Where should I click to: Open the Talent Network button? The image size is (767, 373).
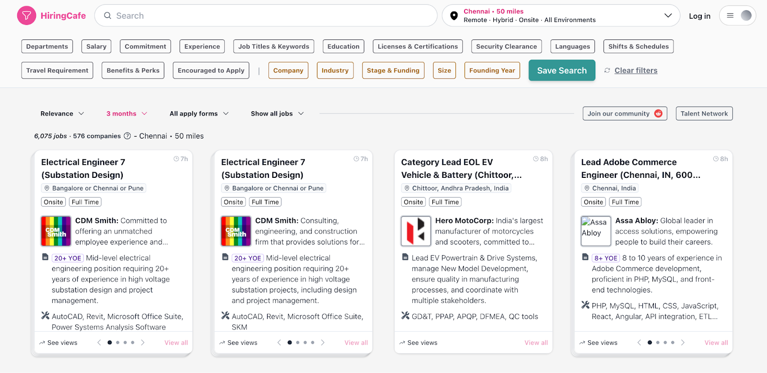(704, 114)
